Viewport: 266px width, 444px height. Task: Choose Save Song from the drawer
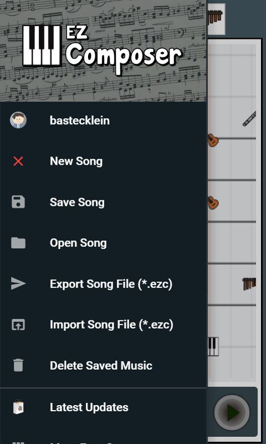coord(103,202)
